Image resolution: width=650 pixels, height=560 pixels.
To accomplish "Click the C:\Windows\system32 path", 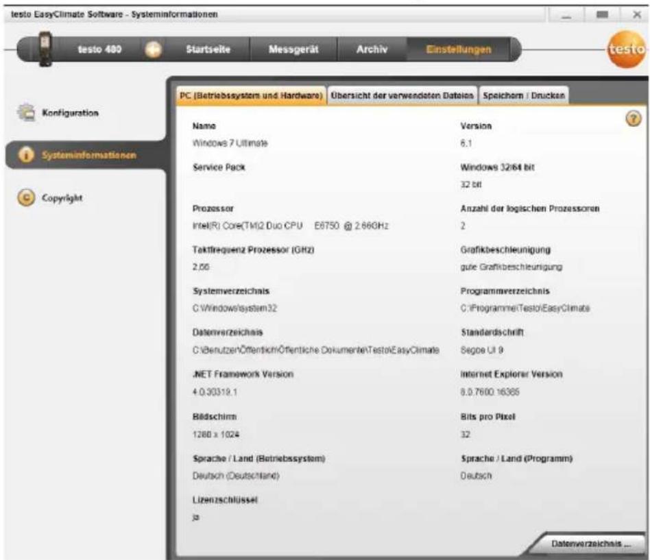I will click(234, 308).
